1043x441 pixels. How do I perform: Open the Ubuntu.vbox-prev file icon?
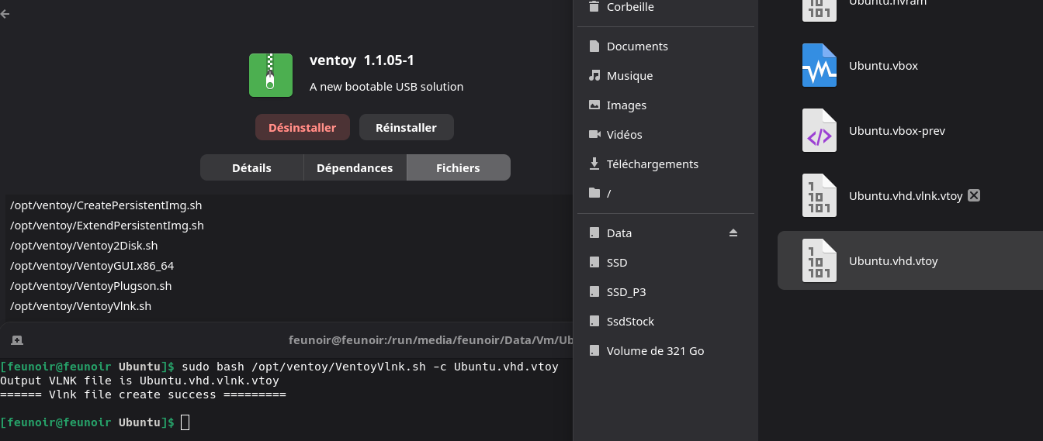point(819,131)
